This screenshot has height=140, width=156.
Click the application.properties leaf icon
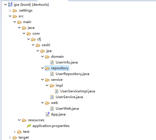point(29,126)
